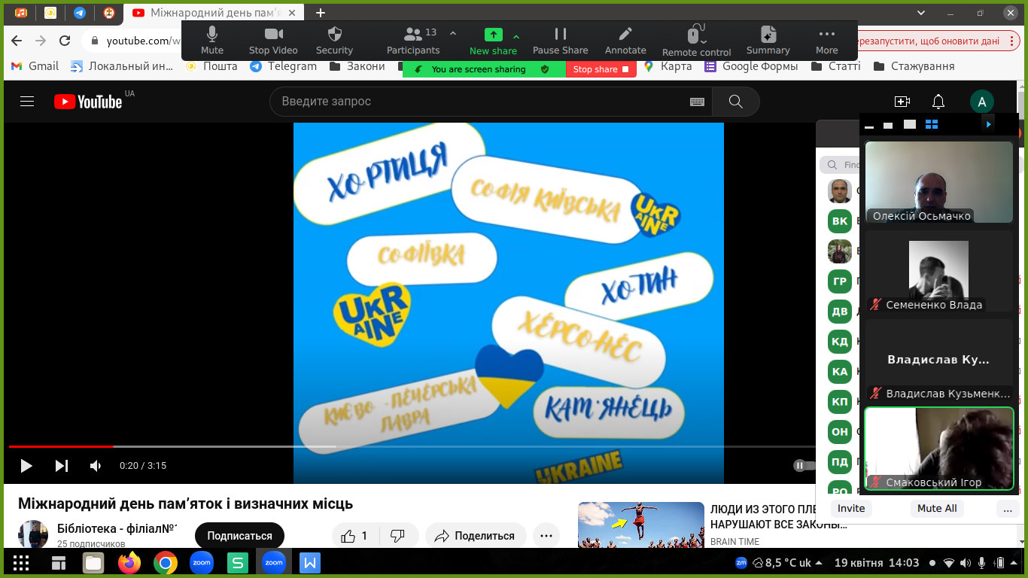This screenshot has height=578, width=1028.
Task: Click the Annotate pencil icon
Action: (625, 35)
